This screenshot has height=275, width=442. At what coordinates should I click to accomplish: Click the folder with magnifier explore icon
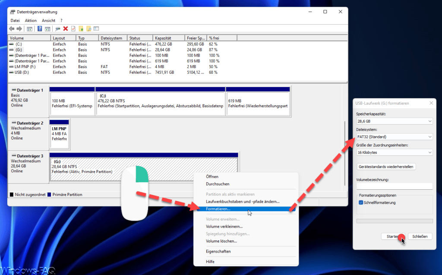89,29
